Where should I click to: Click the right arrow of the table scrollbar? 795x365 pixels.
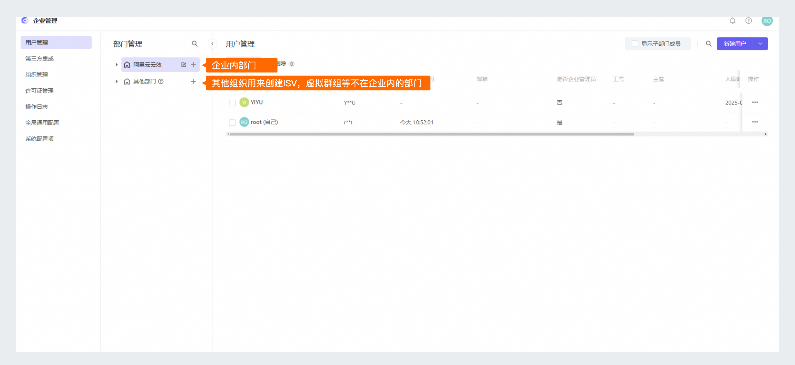766,134
